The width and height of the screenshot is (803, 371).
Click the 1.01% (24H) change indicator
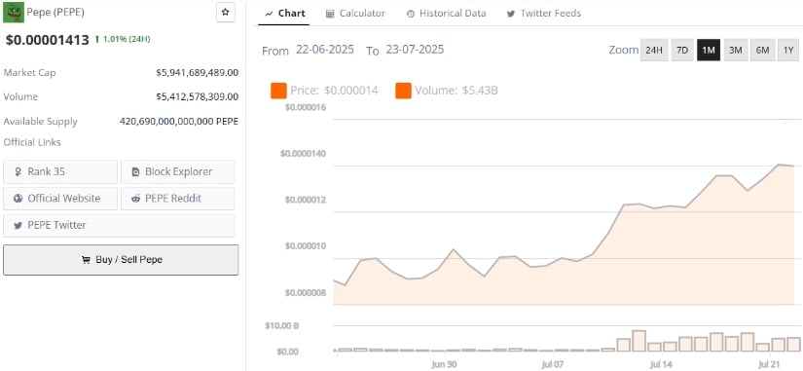click(123, 39)
